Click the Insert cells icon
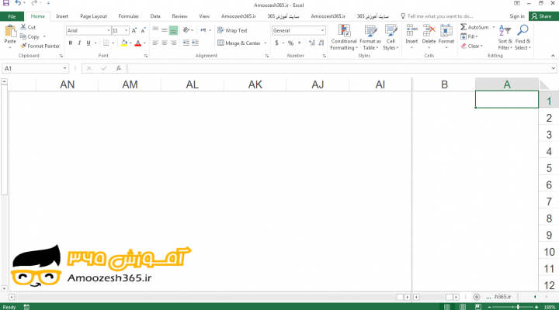This screenshot has height=310, width=559. pos(411,30)
